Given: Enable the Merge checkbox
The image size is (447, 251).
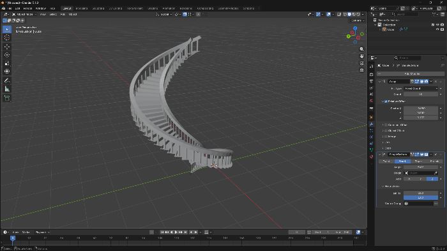Looking at the screenshot, I should (386, 136).
